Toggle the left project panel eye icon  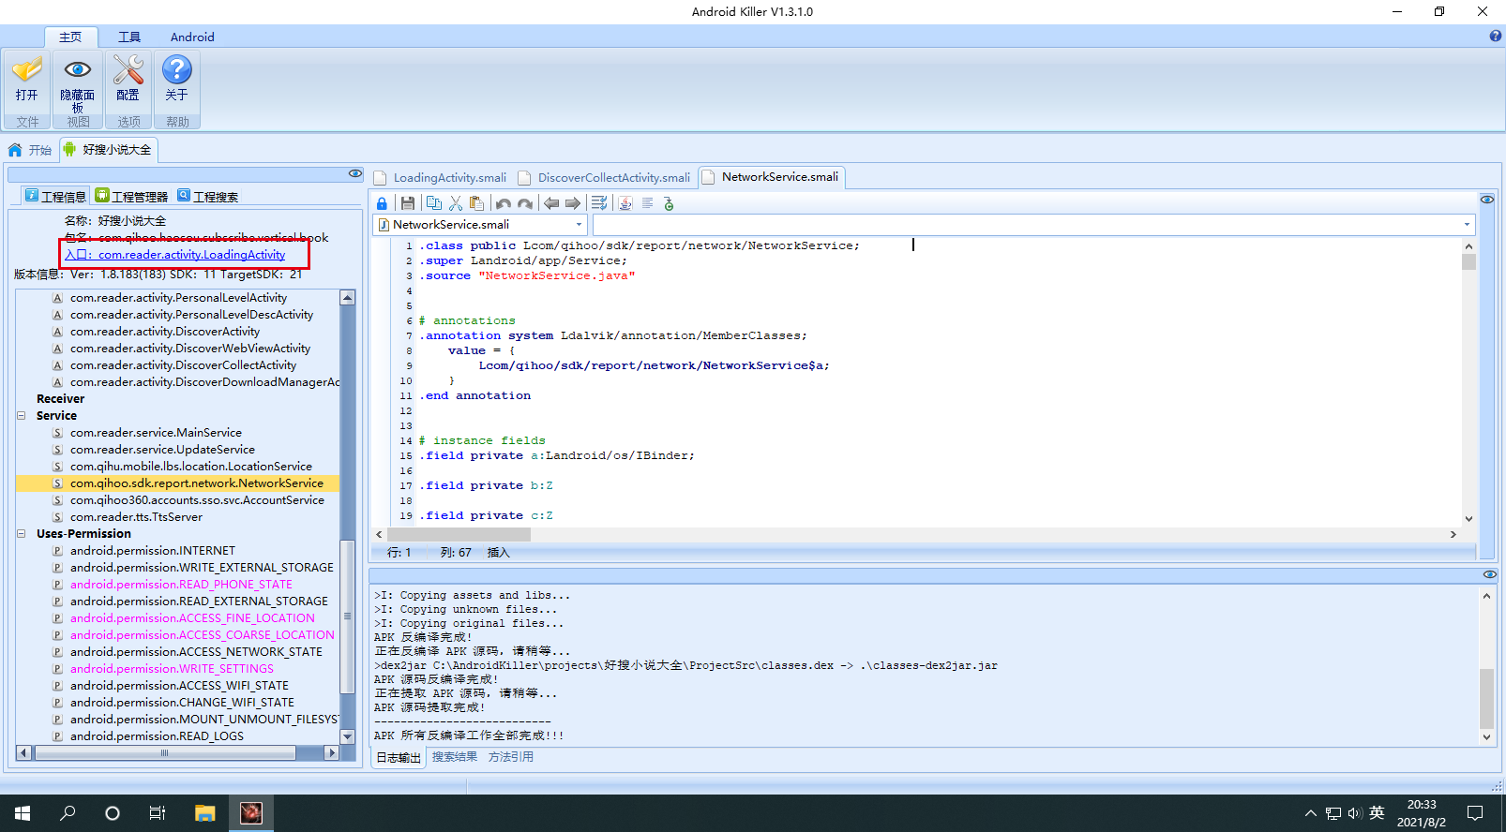(355, 173)
